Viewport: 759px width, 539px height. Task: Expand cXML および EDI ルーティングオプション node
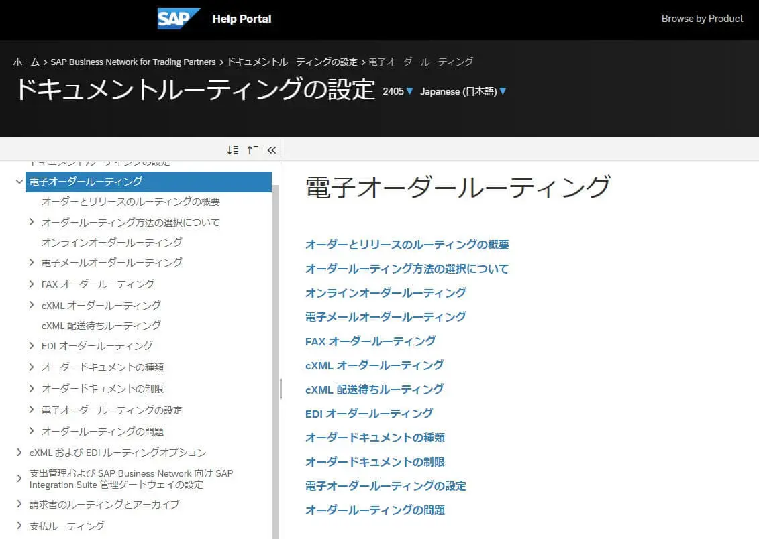19,453
